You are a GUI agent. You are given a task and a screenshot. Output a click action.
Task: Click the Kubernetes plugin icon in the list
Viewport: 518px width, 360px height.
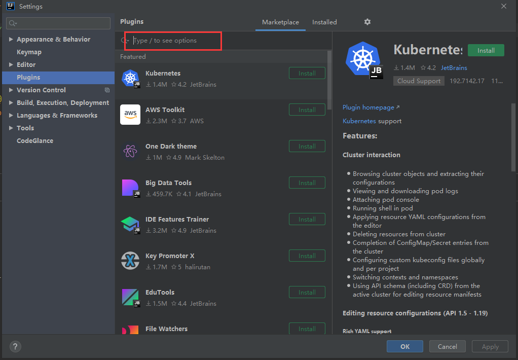[130, 79]
